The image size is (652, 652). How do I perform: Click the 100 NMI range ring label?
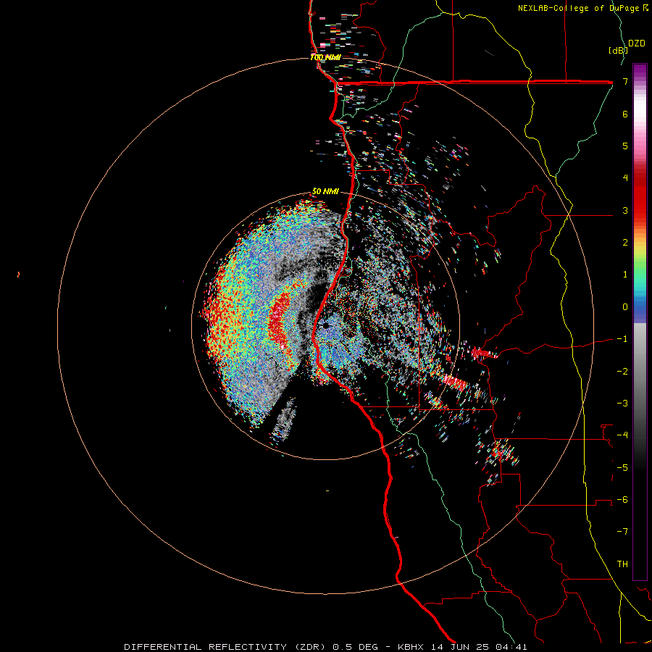pyautogui.click(x=325, y=57)
